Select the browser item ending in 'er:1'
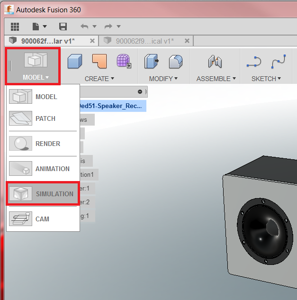Image resolution: width=297 pixels, height=300 pixels. pyautogui.click(x=87, y=189)
